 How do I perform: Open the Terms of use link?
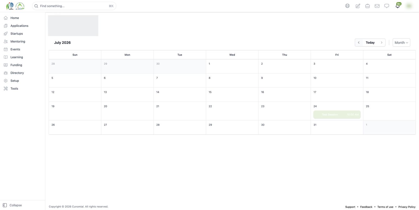385,207
